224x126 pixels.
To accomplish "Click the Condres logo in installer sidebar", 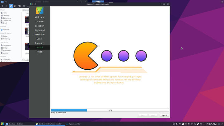I will tap(40, 11).
